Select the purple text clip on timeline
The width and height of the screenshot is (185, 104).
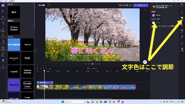coord(45,82)
